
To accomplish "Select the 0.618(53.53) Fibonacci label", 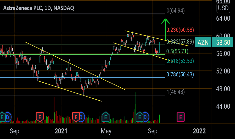I will tap(180, 61).
